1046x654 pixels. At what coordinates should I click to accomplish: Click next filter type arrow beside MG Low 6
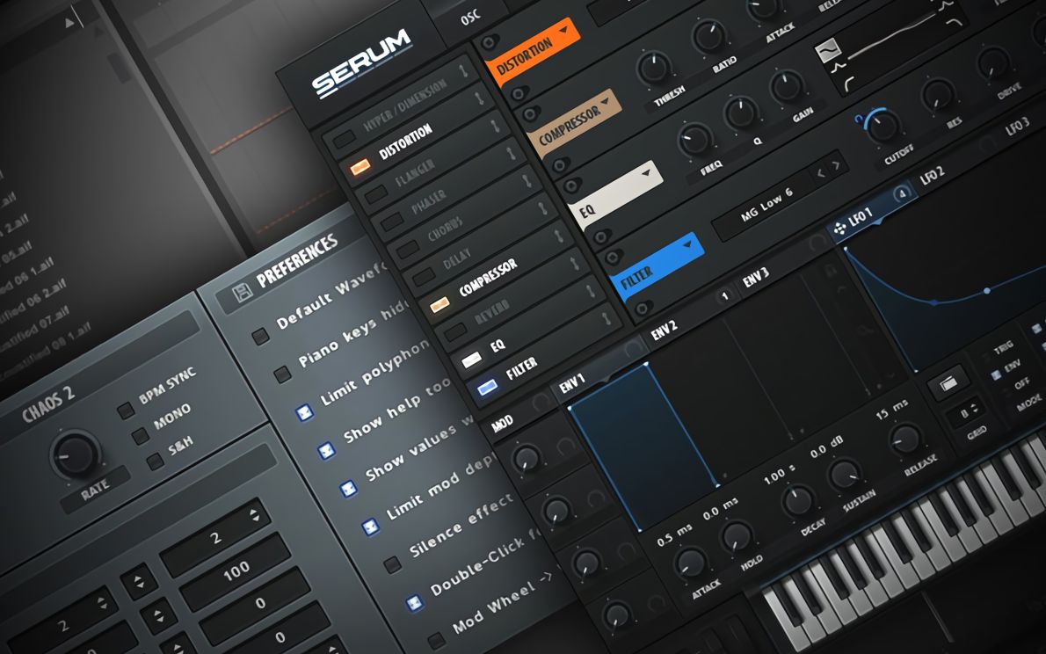point(836,164)
